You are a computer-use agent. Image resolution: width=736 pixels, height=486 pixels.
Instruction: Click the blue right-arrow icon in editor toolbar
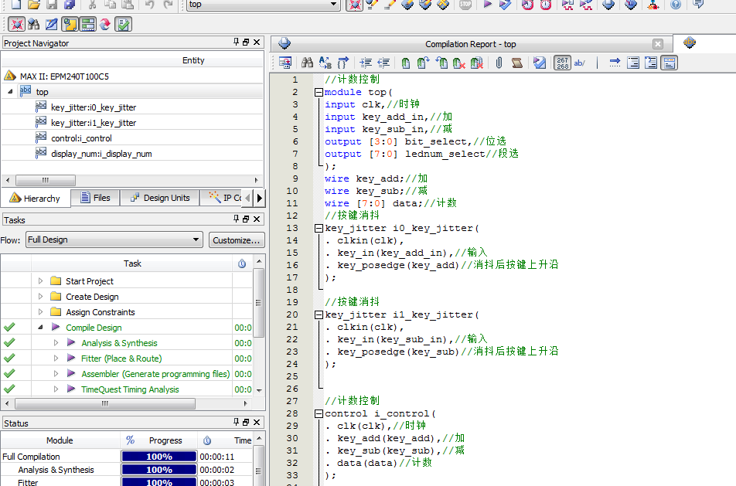click(x=615, y=63)
